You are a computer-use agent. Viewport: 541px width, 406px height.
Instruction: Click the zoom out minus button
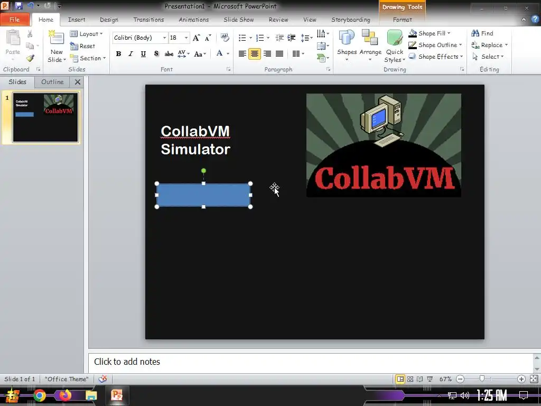click(460, 379)
